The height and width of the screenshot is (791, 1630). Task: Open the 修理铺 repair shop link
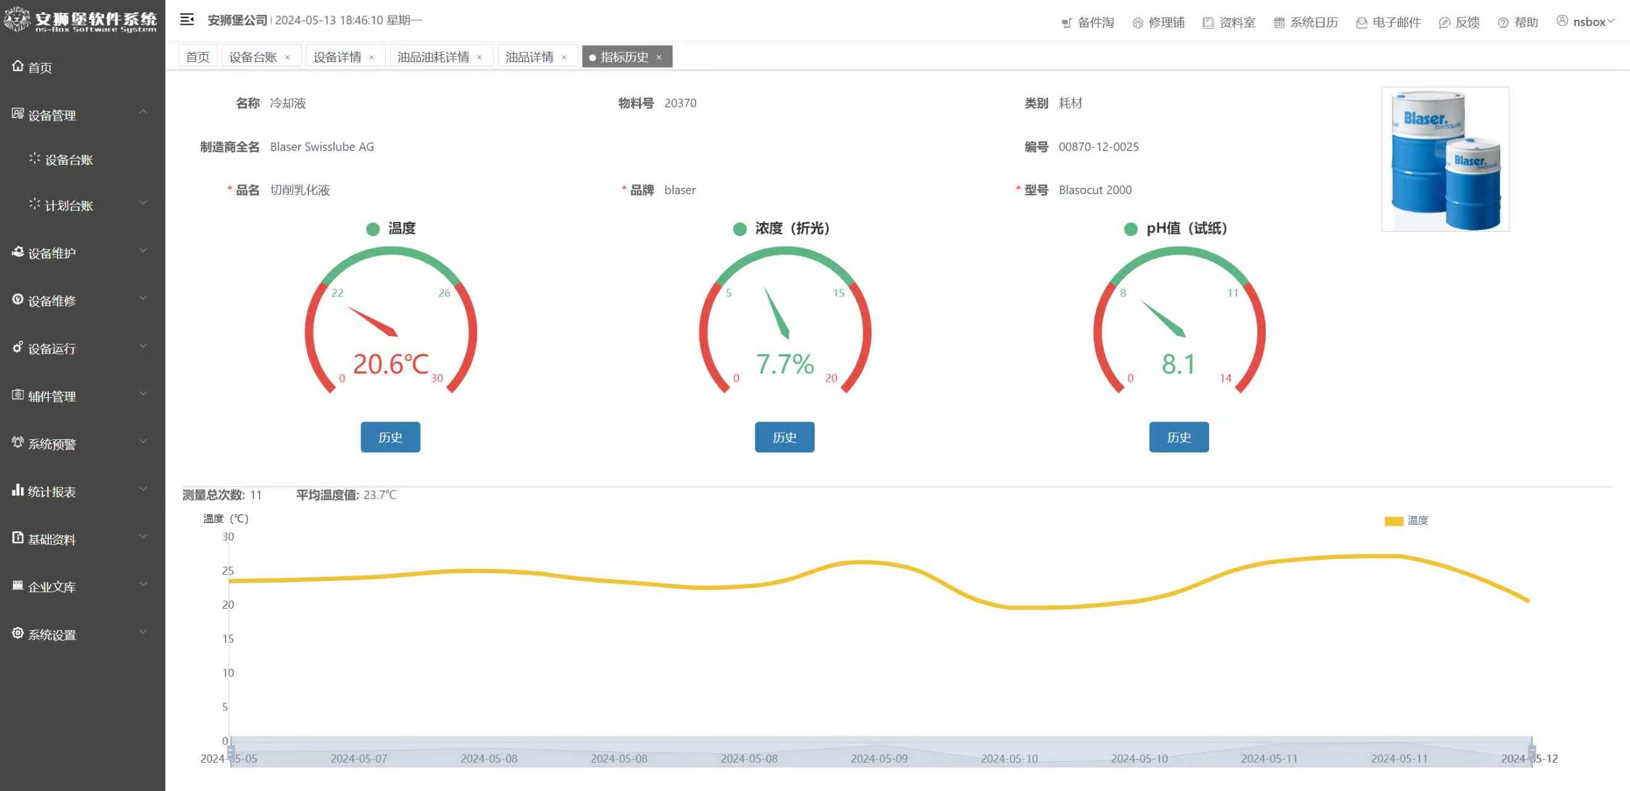pyautogui.click(x=1158, y=22)
